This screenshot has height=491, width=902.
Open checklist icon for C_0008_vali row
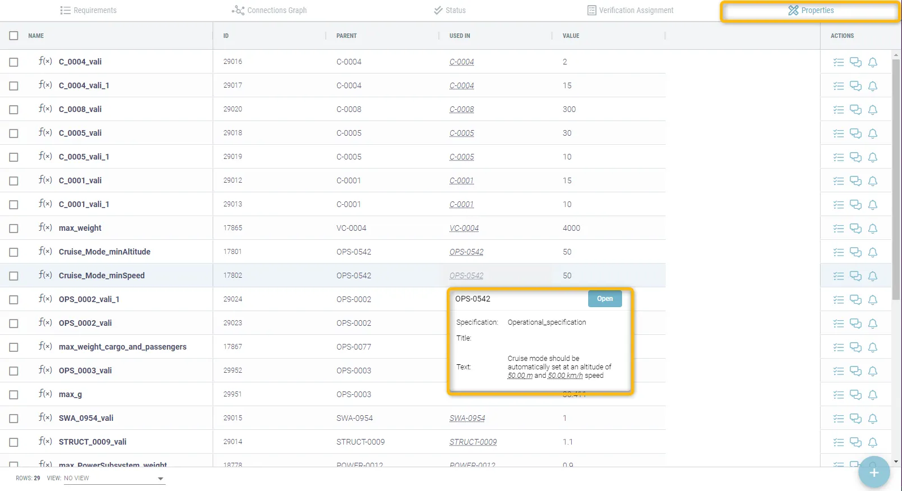(838, 110)
